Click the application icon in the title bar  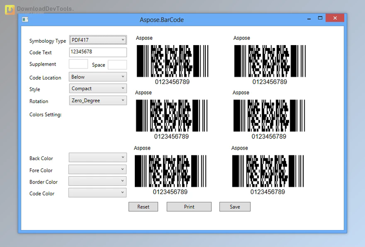point(25,19)
